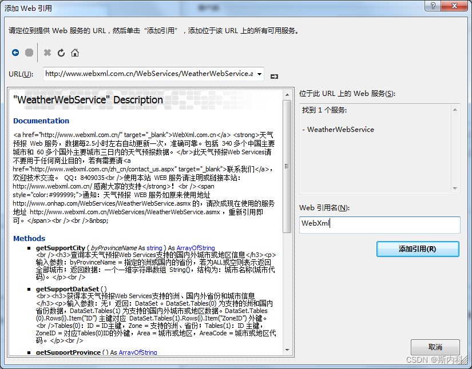472x369 pixels.
Task: Click the Home icon in the toolbar
Action: pyautogui.click(x=75, y=53)
